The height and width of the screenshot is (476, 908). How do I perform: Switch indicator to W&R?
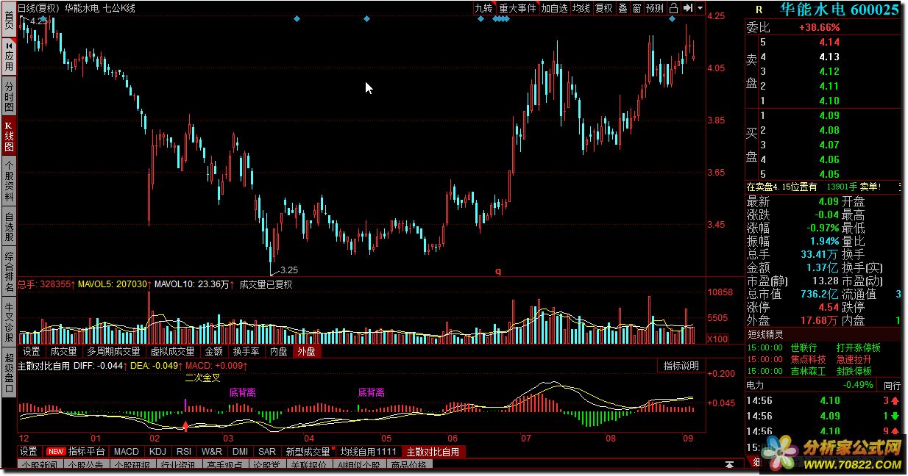[x=212, y=451]
